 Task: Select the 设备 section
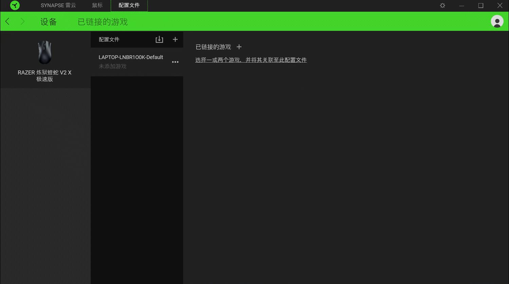48,21
